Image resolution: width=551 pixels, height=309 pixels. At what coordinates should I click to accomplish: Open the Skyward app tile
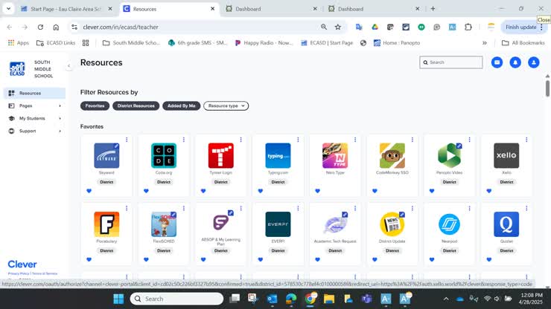click(106, 155)
